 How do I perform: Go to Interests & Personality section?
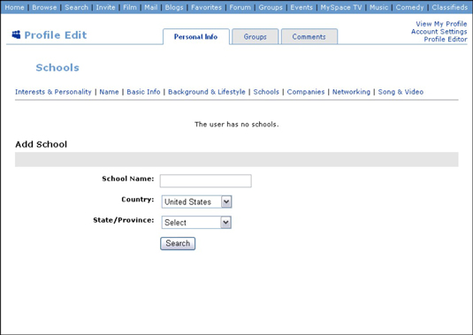click(53, 92)
